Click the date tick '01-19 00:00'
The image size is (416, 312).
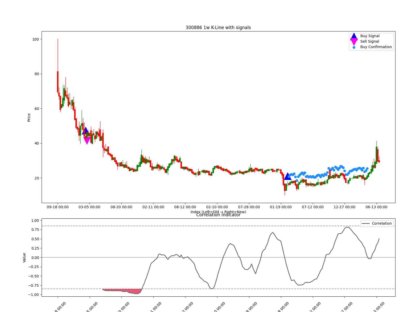coord(281,207)
